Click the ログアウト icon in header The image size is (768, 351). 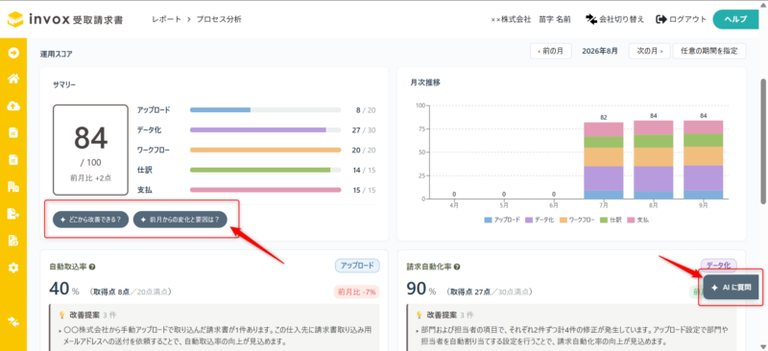[x=661, y=19]
